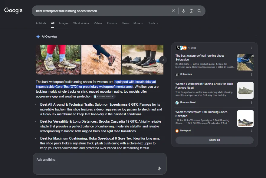Start voice search with microphone icon in search bar
This screenshot has height=178, width=266.
(183, 11)
